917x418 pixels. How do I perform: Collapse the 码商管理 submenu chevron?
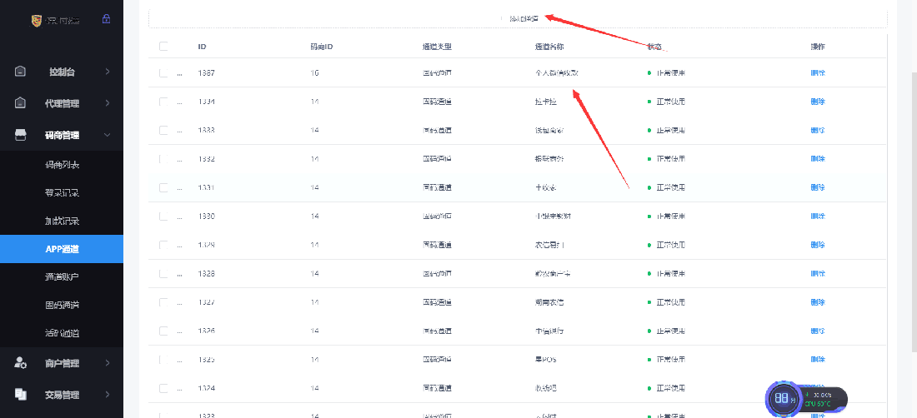coord(108,135)
